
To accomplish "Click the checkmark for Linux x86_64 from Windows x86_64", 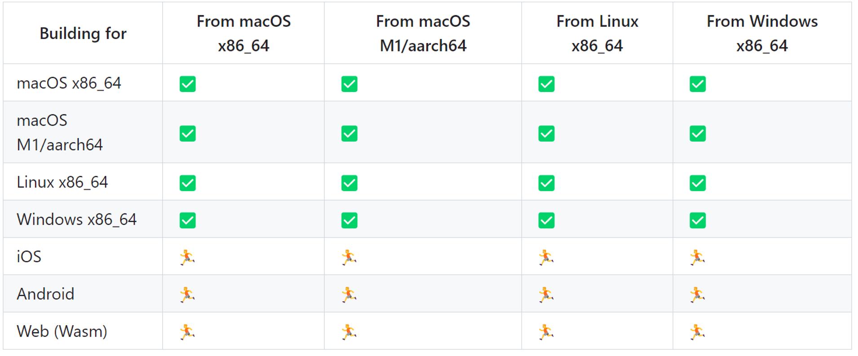I will pos(698,183).
